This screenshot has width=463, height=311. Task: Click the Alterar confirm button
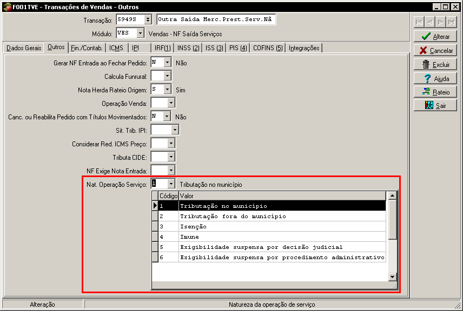[x=435, y=37]
